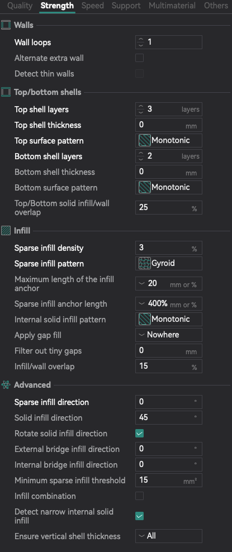Image resolution: width=232 pixels, height=552 pixels.
Task: Open the Support tab
Action: pyautogui.click(x=126, y=6)
